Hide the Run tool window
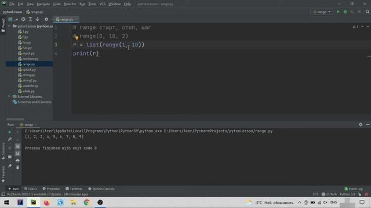Viewport: 371px width, 208px height. tap(368, 125)
